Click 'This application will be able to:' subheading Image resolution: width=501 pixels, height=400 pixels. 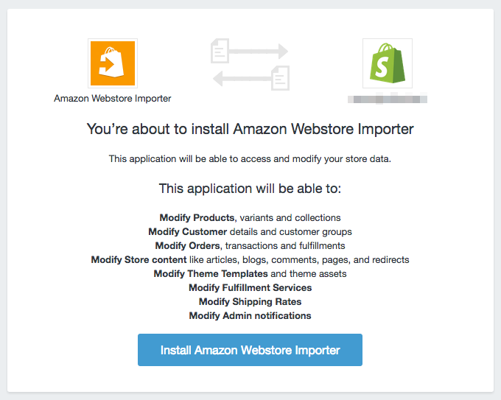coord(251,189)
